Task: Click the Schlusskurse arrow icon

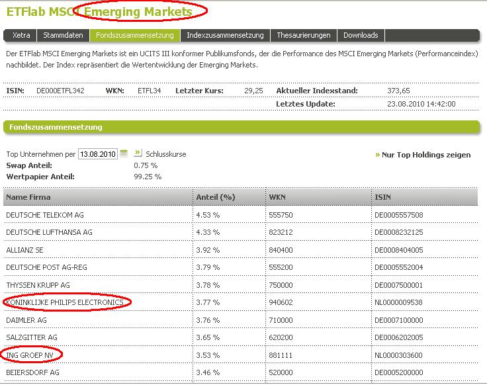Action: (138, 153)
